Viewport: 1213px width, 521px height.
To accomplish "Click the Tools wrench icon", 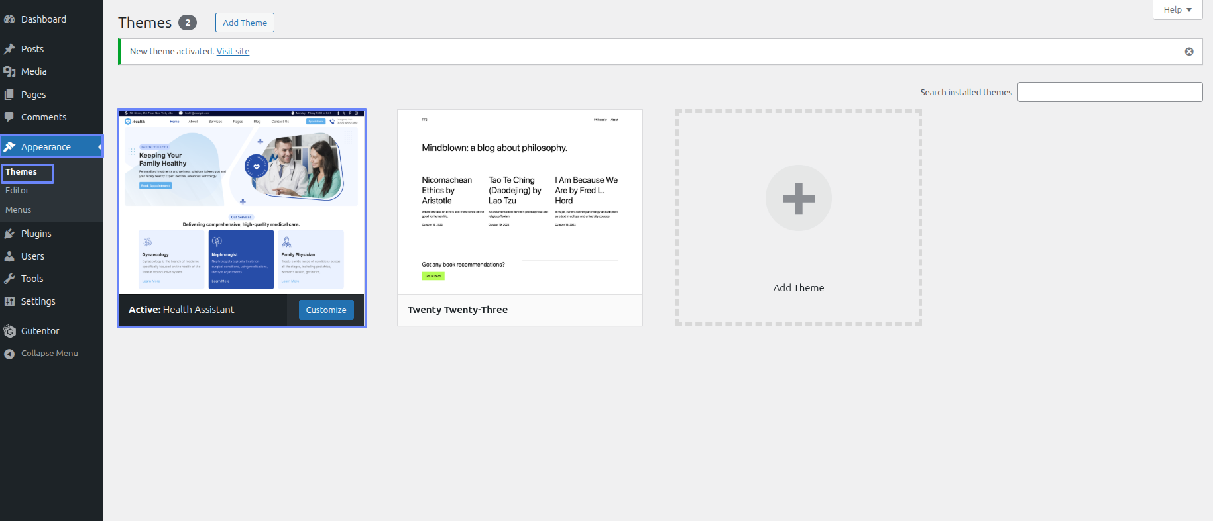I will (9, 279).
